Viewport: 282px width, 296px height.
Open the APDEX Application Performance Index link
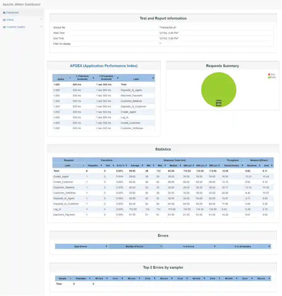point(104,66)
